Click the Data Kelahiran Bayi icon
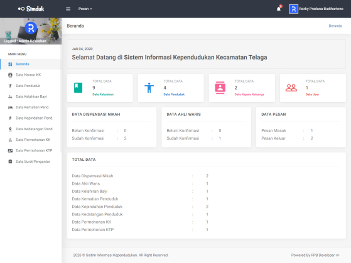Viewport: 351px width, 263px height. [x=10, y=96]
